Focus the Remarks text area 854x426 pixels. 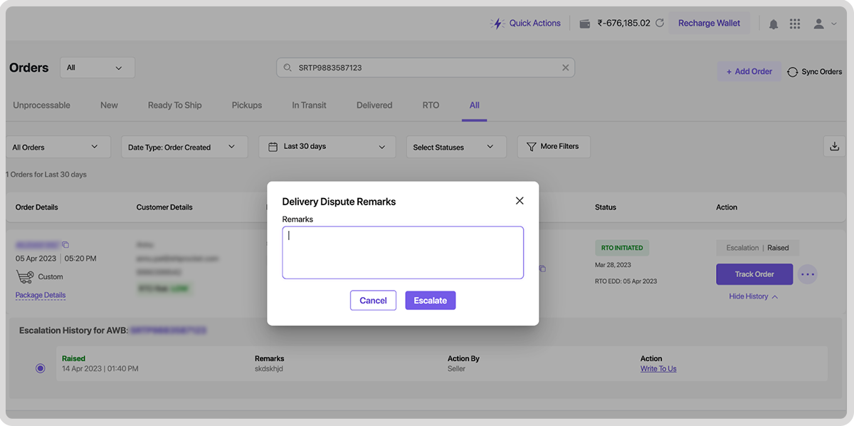[403, 252]
